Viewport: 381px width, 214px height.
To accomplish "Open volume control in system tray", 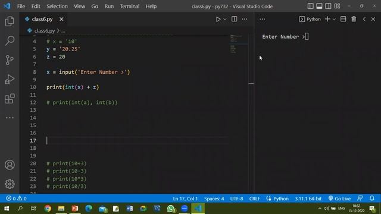I will pos(327,209).
